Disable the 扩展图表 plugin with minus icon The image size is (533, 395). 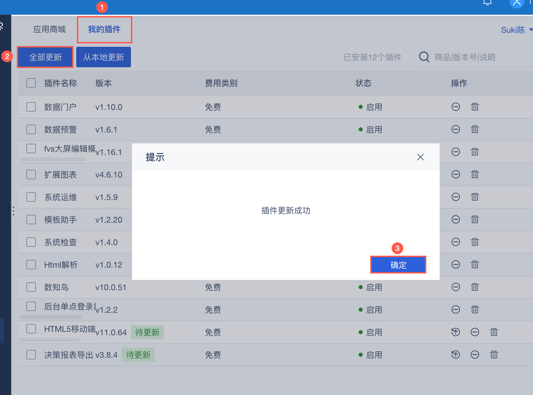(x=456, y=174)
